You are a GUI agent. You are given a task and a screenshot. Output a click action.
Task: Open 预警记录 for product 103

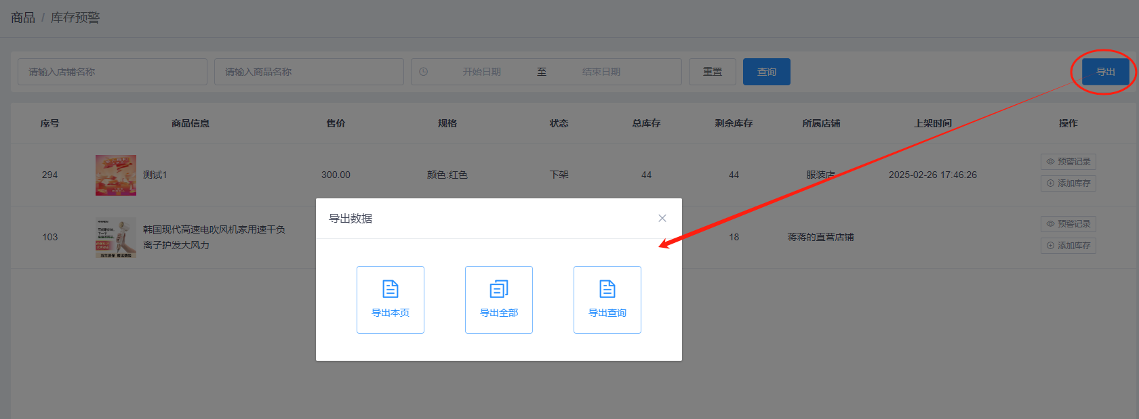click(x=1068, y=224)
